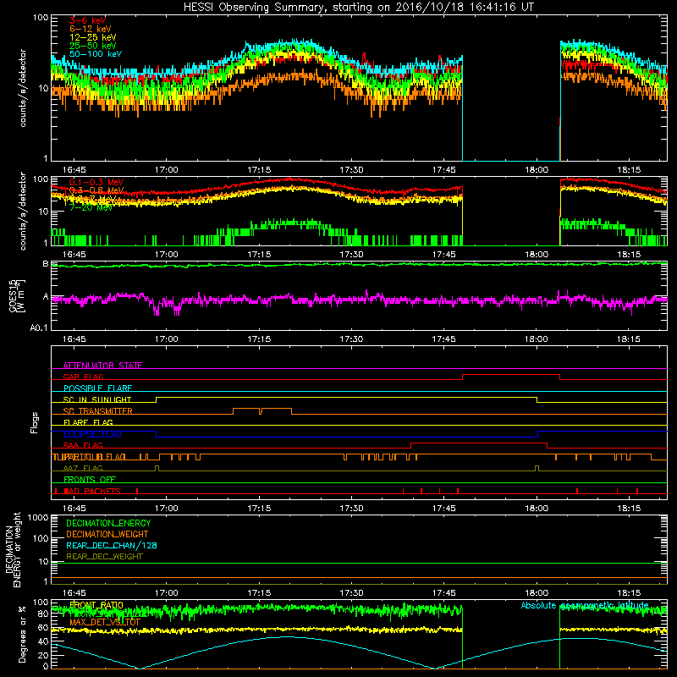This screenshot has width=677, height=677.
Task: Select the BAD_PACKETS flag label
Action: pos(92,491)
